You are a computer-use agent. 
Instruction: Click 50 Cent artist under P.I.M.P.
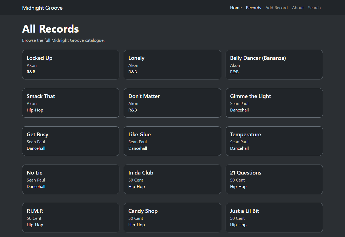click(x=34, y=218)
